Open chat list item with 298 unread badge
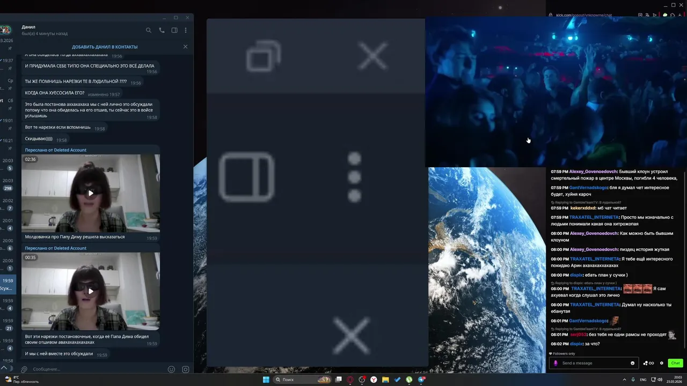The width and height of the screenshot is (687, 386). point(8,184)
